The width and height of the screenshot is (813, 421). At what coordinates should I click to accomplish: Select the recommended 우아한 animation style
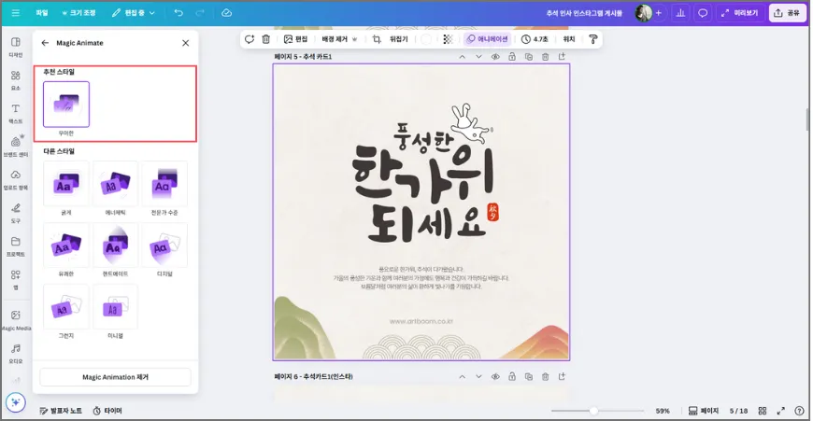tap(66, 105)
